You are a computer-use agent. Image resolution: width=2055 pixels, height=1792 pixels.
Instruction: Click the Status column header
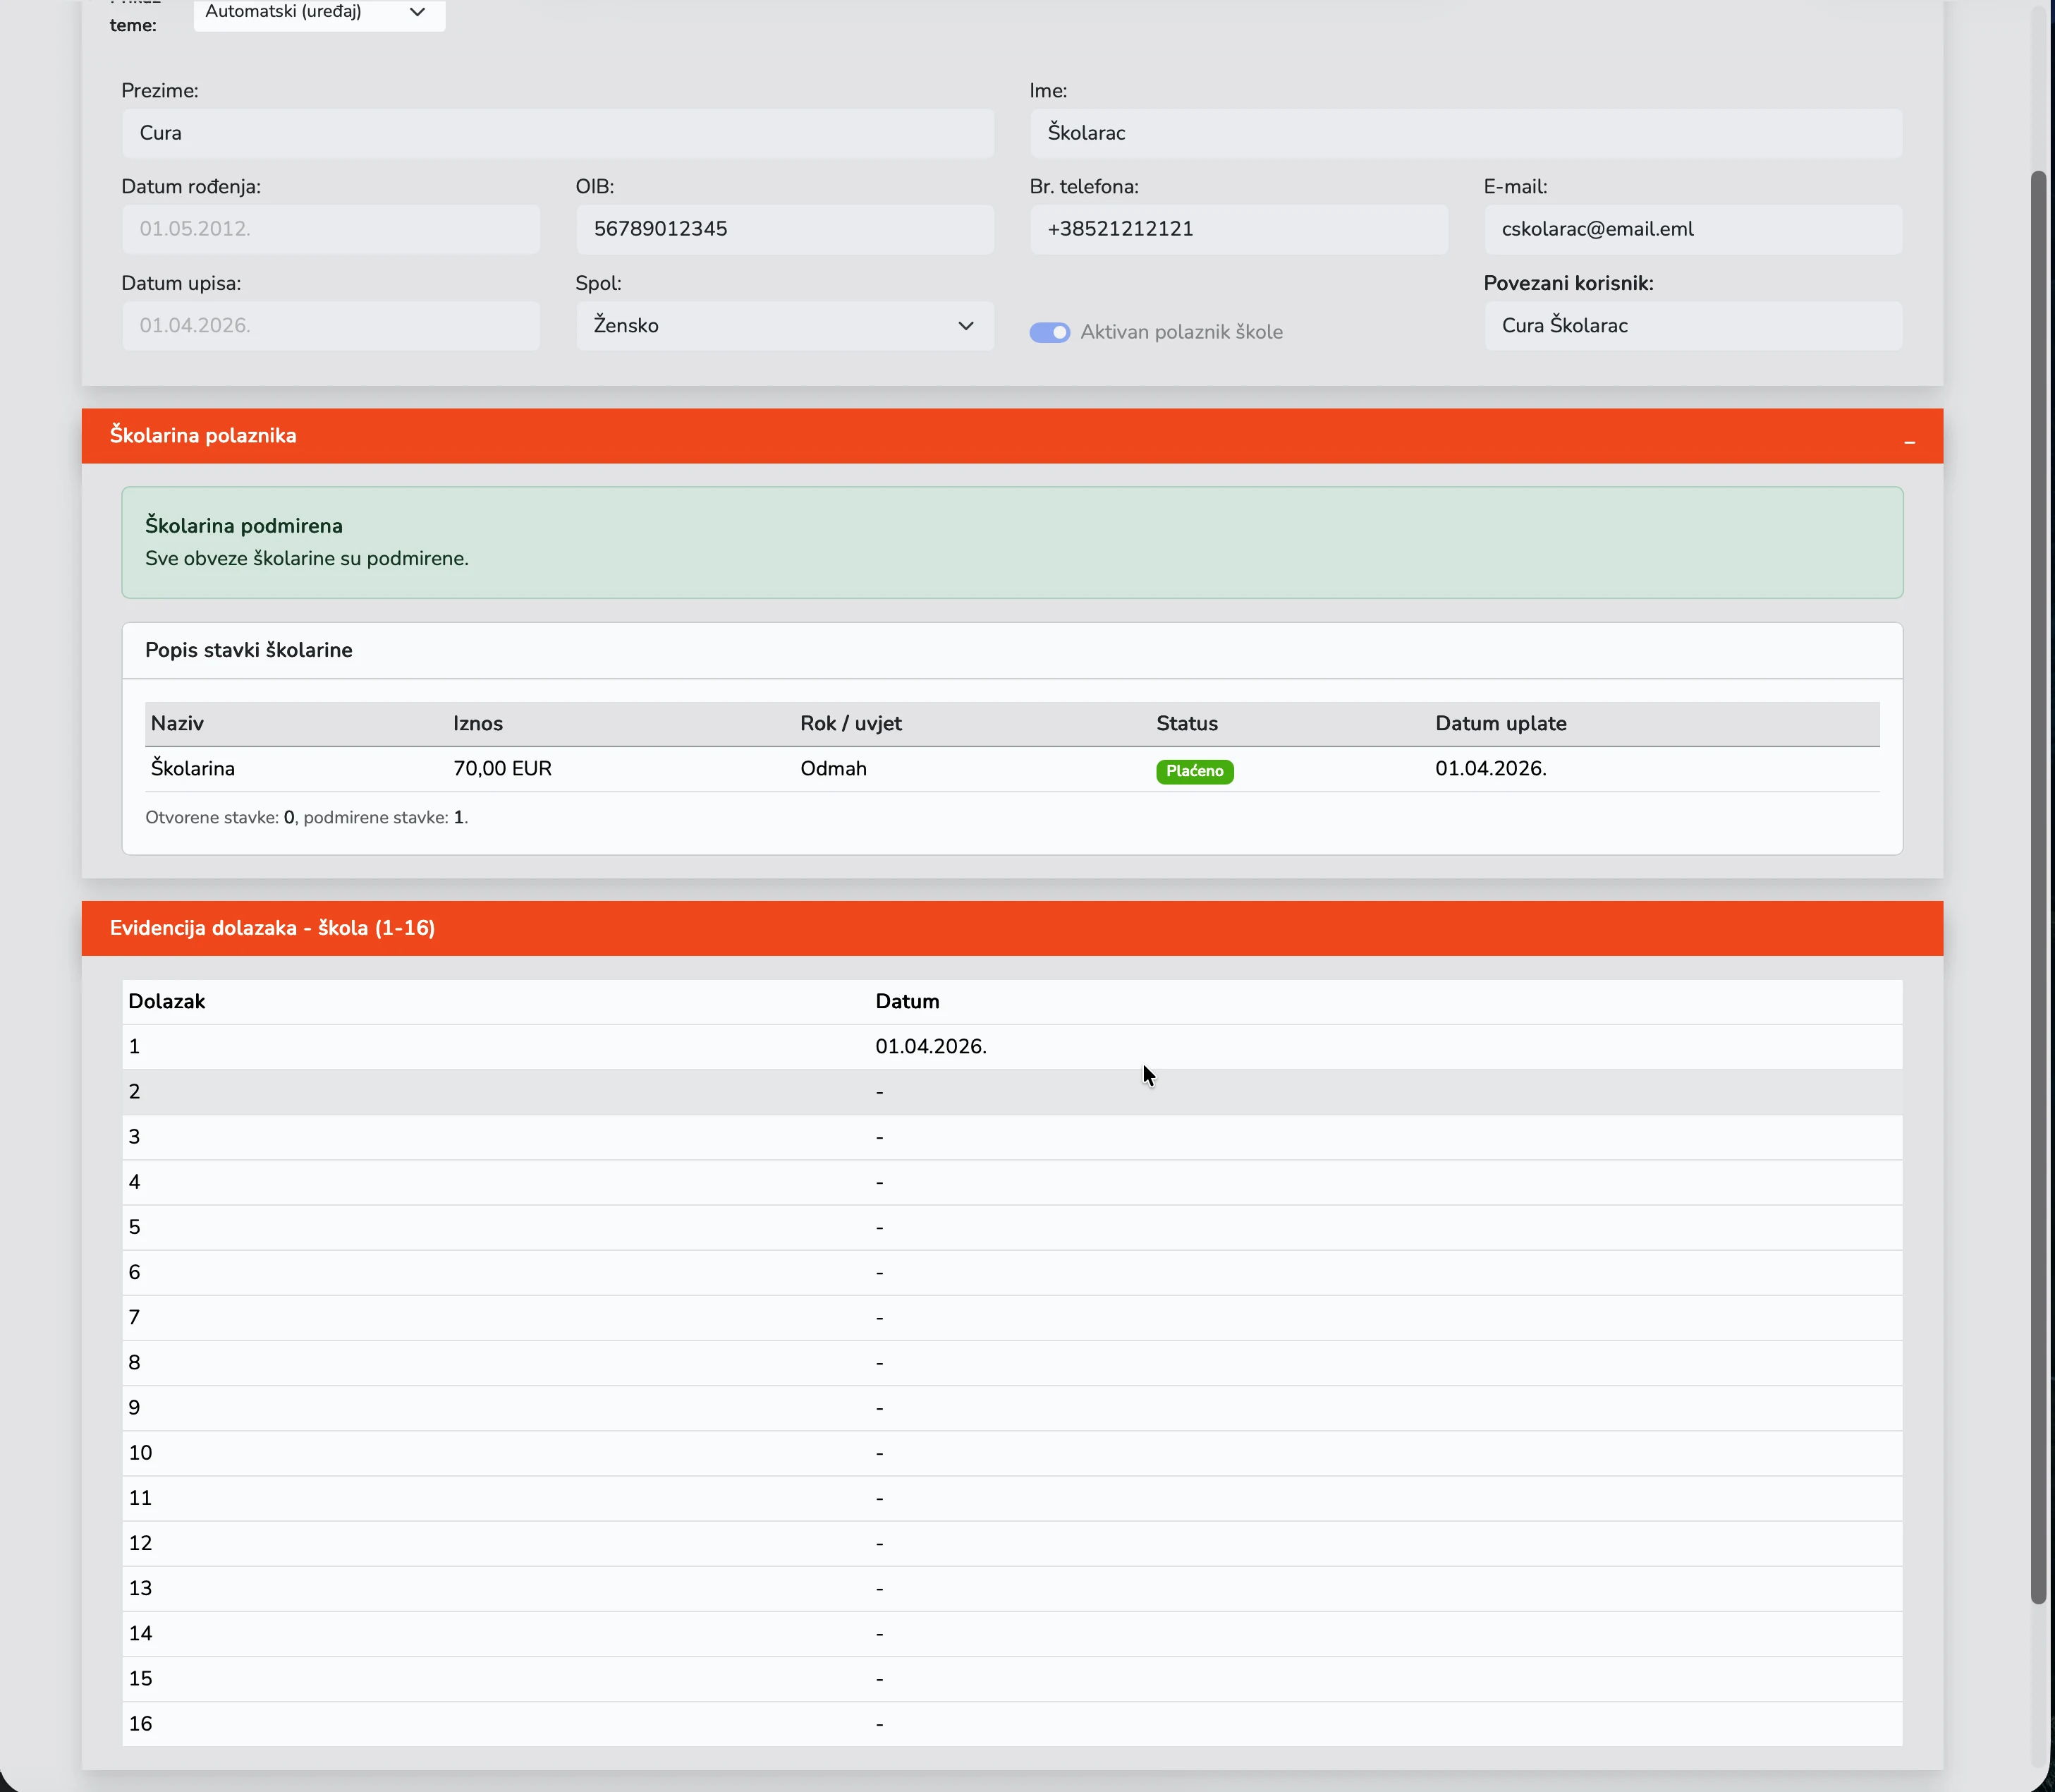pyautogui.click(x=1186, y=723)
